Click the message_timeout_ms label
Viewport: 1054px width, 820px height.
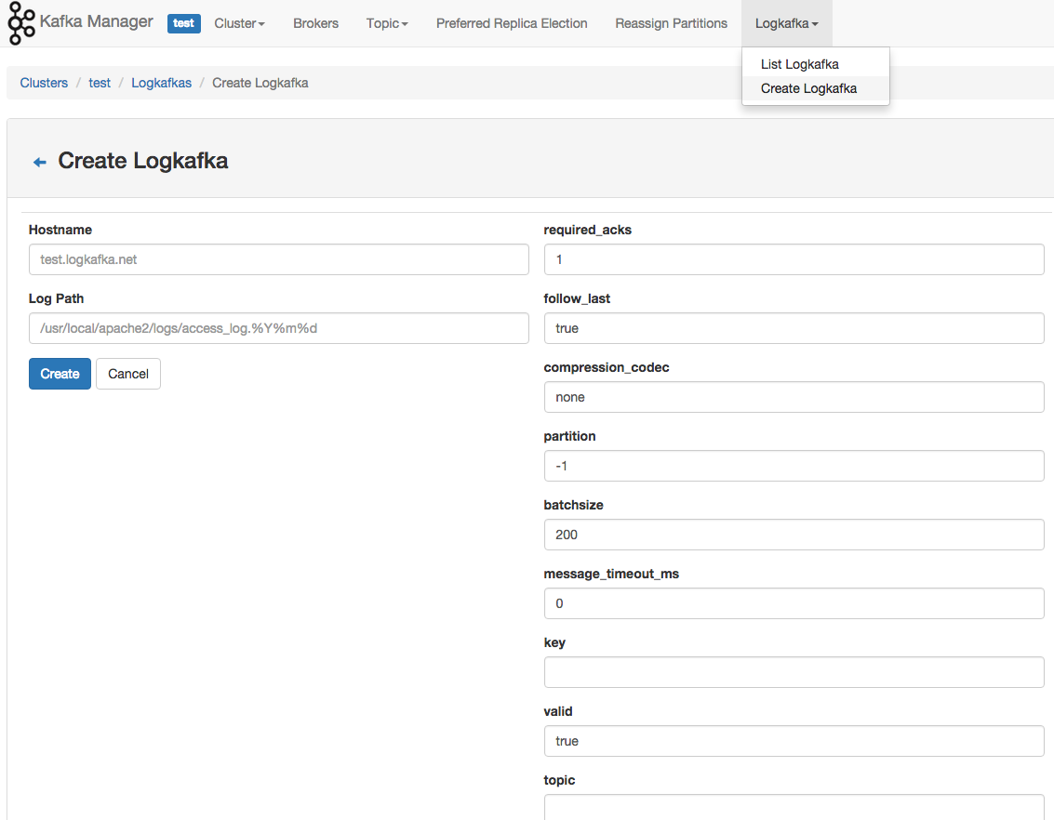pyautogui.click(x=611, y=574)
